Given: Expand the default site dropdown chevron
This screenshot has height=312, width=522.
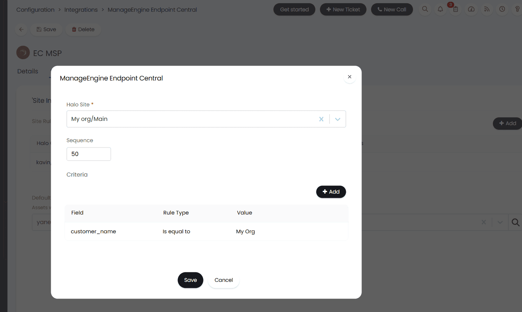Looking at the screenshot, I should [500, 222].
